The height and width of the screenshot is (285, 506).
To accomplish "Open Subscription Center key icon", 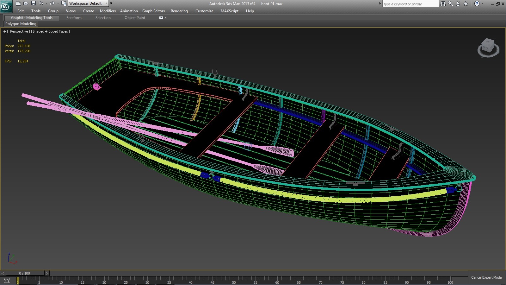I will tap(451, 3).
